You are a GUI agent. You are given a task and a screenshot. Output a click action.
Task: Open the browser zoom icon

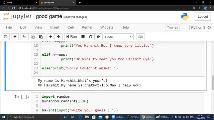194,8
